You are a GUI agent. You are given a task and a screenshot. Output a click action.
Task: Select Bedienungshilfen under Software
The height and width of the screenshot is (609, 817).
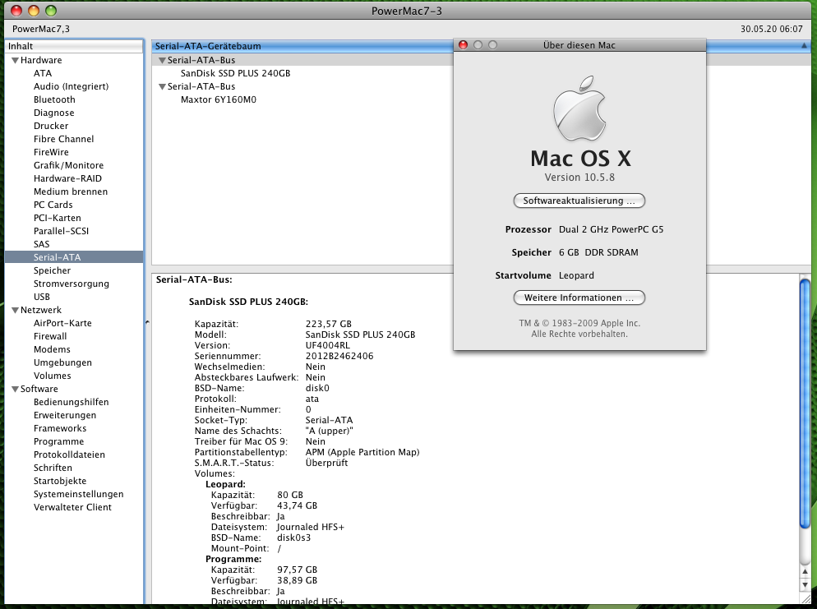[x=72, y=402]
